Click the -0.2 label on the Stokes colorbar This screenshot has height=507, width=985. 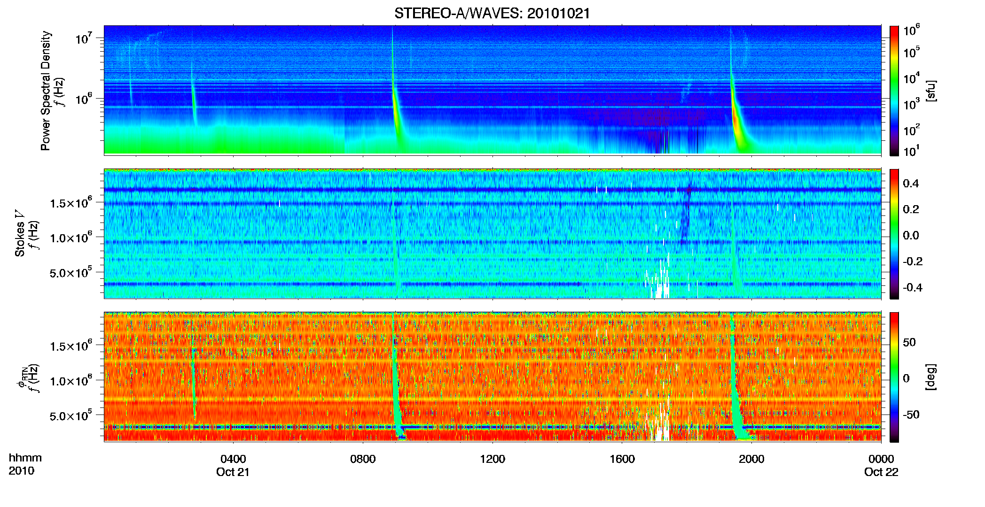tap(912, 261)
